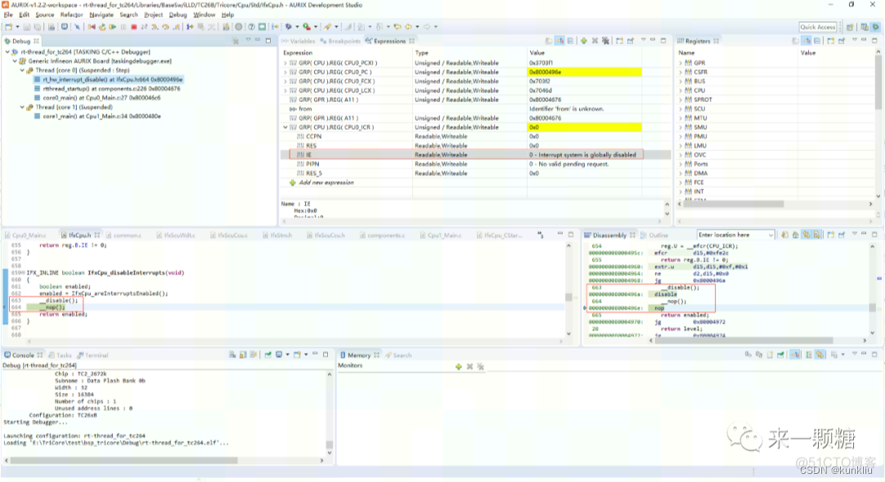The width and height of the screenshot is (885, 482).
Task: Select the PIPN bitfield row
Action: pyautogui.click(x=475, y=164)
